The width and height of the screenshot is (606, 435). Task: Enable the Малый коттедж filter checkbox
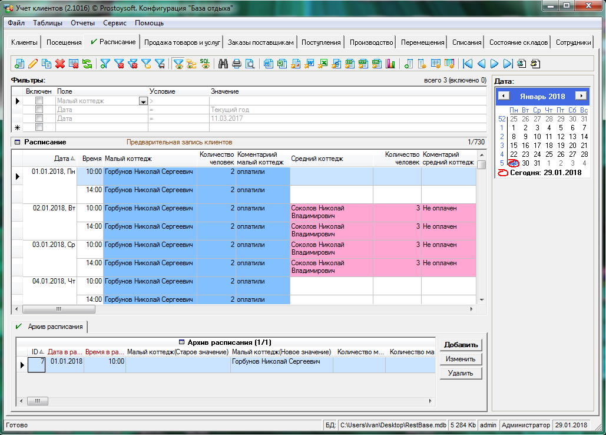point(39,101)
